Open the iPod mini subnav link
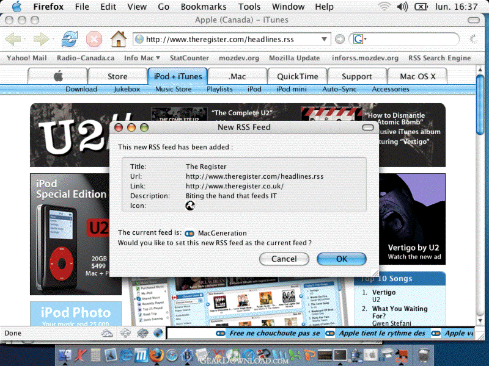 tap(292, 89)
